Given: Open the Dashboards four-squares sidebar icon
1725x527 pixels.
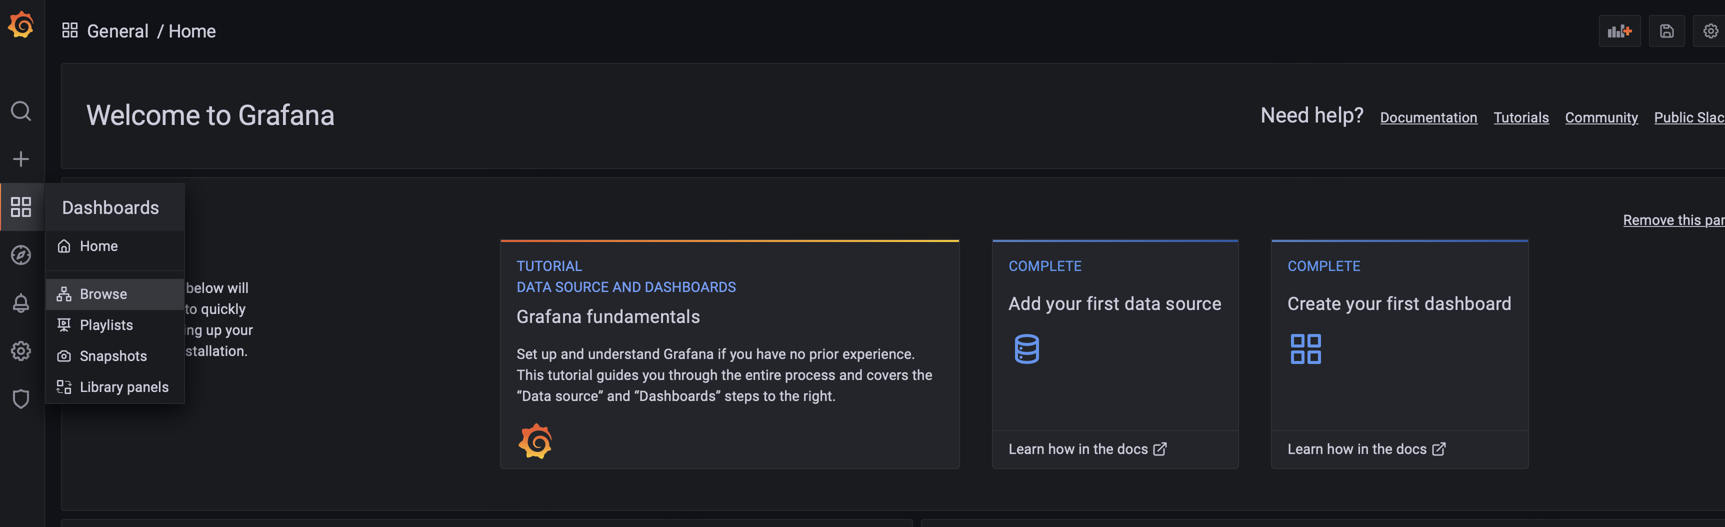Looking at the screenshot, I should 21,207.
